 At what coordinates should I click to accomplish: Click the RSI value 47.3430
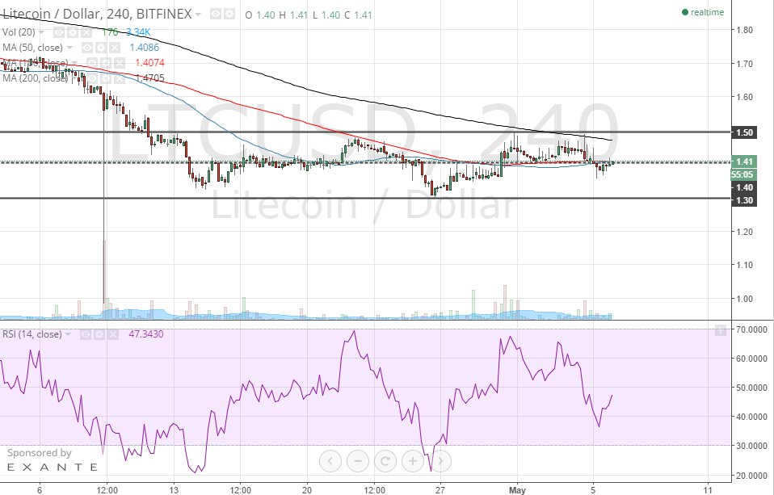click(146, 334)
